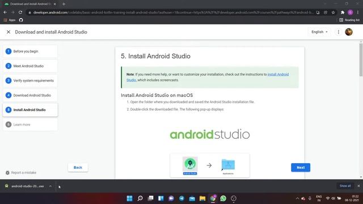Close the Download and install Android Studio tab

(x=55, y=4)
